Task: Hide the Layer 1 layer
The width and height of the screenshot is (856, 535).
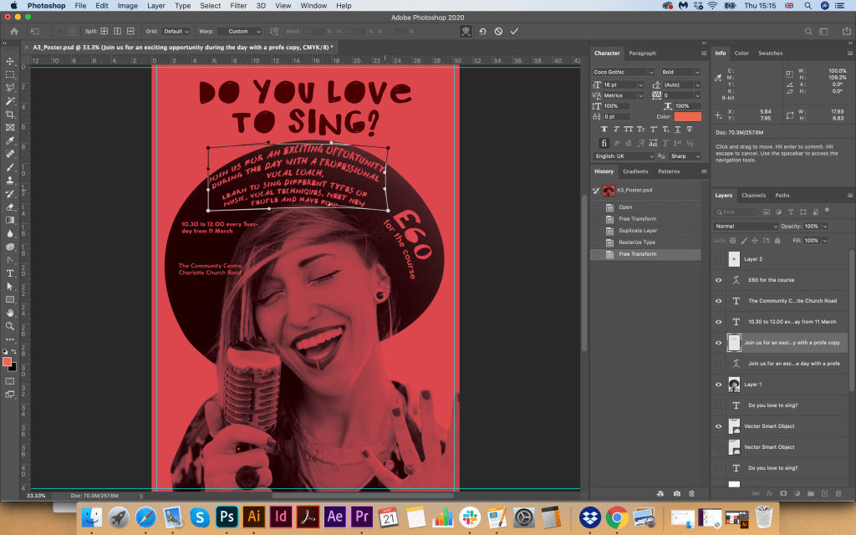Action: [718, 385]
